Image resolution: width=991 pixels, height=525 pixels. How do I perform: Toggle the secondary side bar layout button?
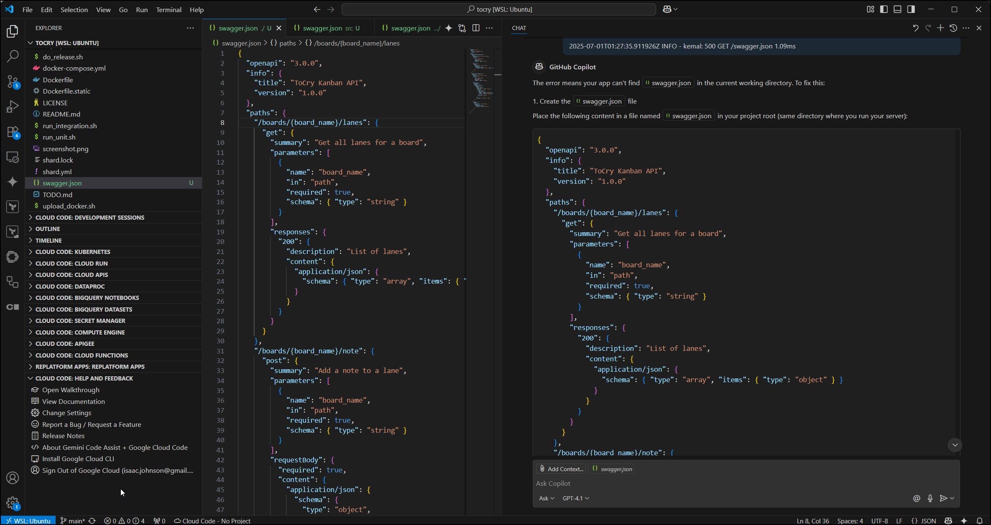(911, 9)
